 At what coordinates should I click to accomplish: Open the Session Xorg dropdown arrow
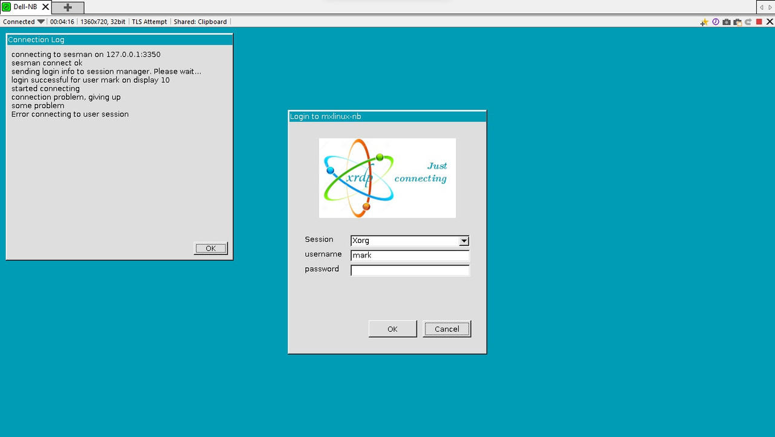[x=464, y=241]
